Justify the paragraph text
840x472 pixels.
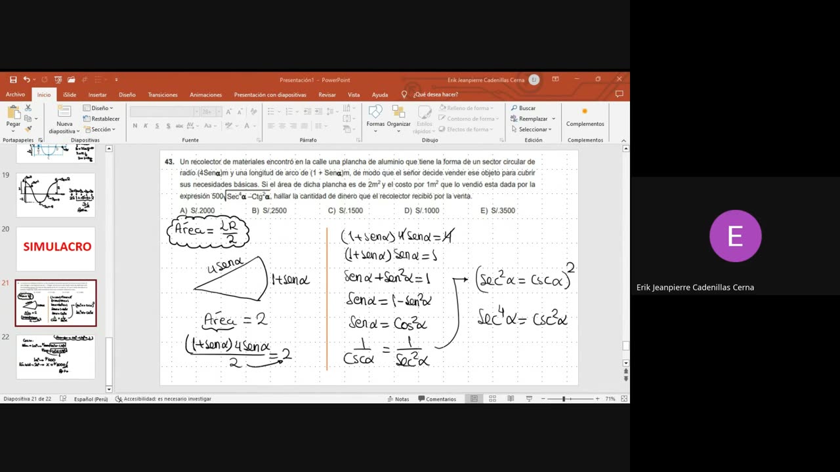coord(304,126)
